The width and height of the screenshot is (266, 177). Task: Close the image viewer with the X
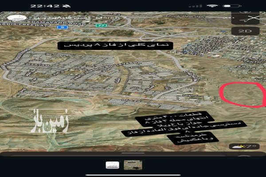click(x=254, y=18)
